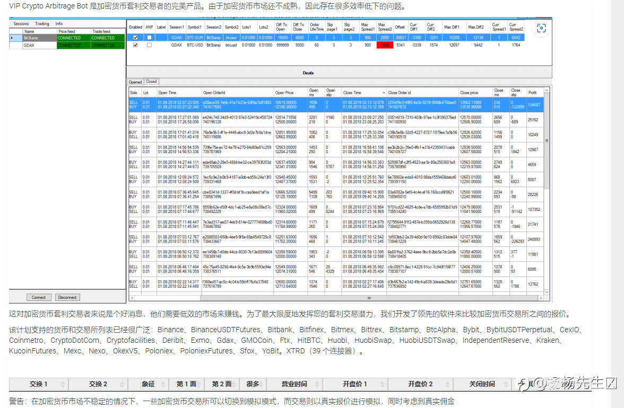The image size is (624, 408).
Task: Click the BTC-EUR Symbol1 cell
Action: pos(195,38)
